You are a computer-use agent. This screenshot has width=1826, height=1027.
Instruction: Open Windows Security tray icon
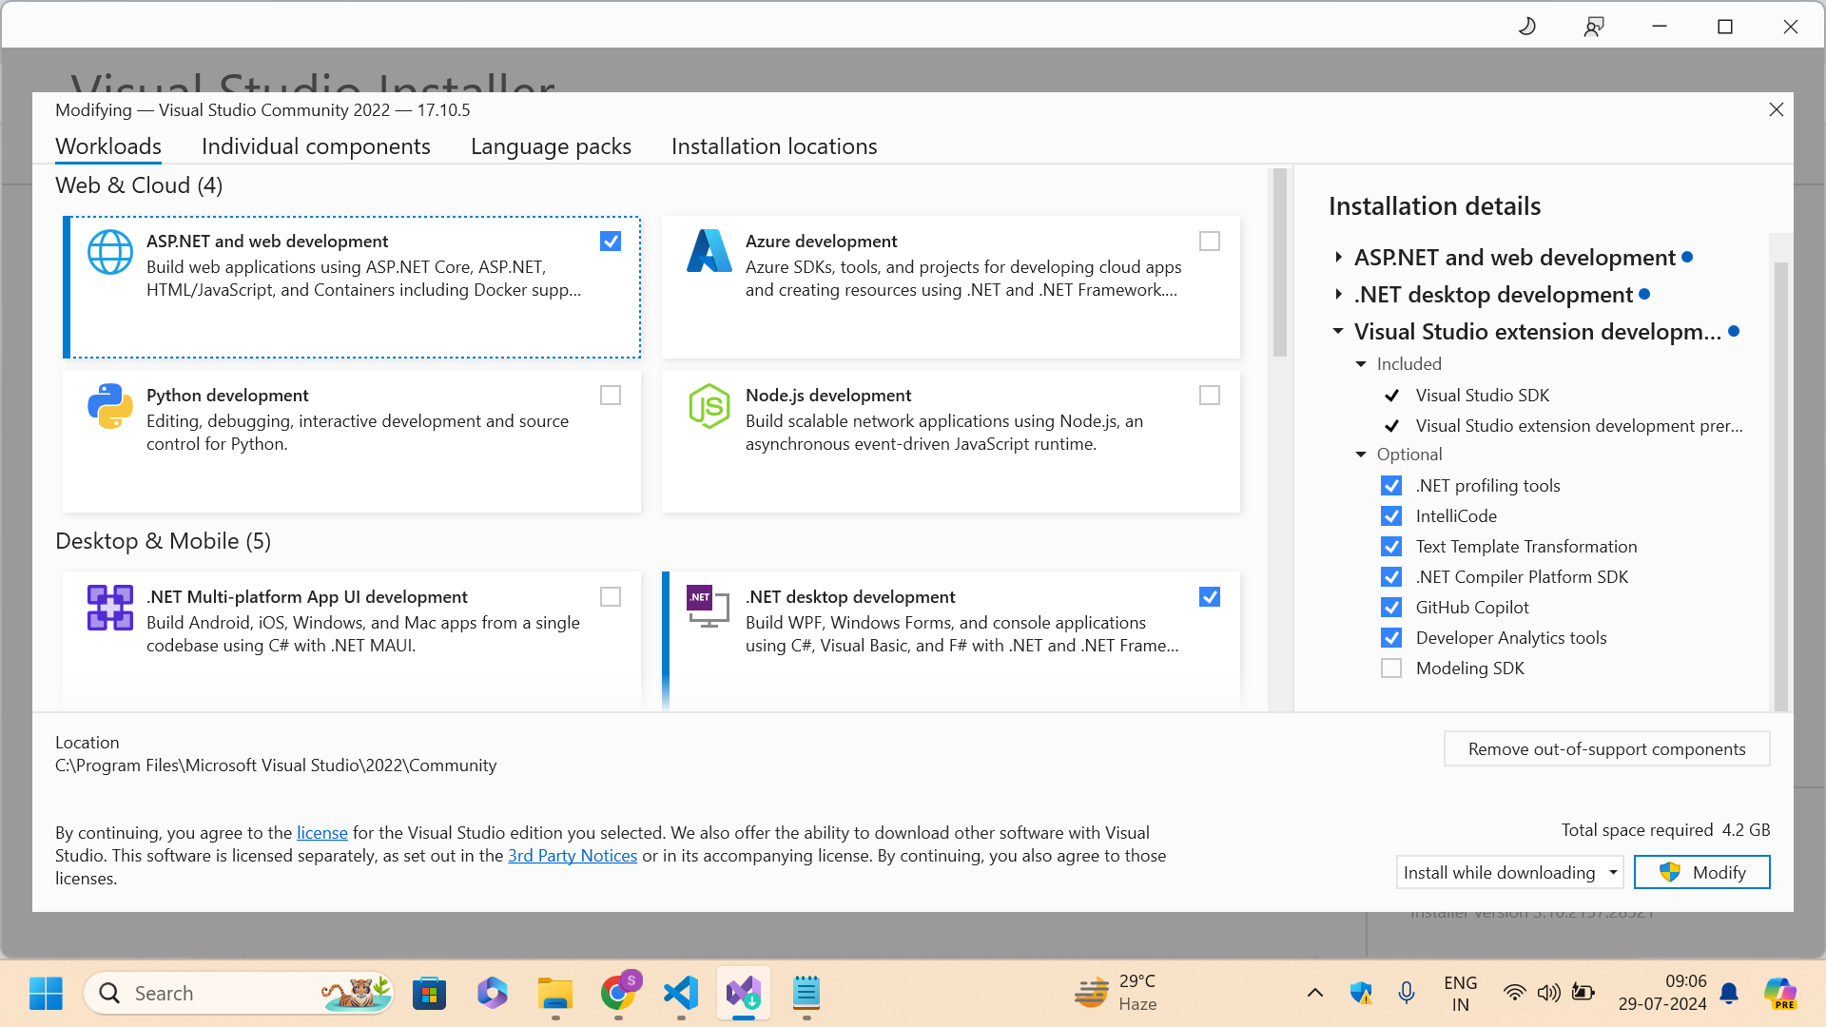(x=1361, y=993)
